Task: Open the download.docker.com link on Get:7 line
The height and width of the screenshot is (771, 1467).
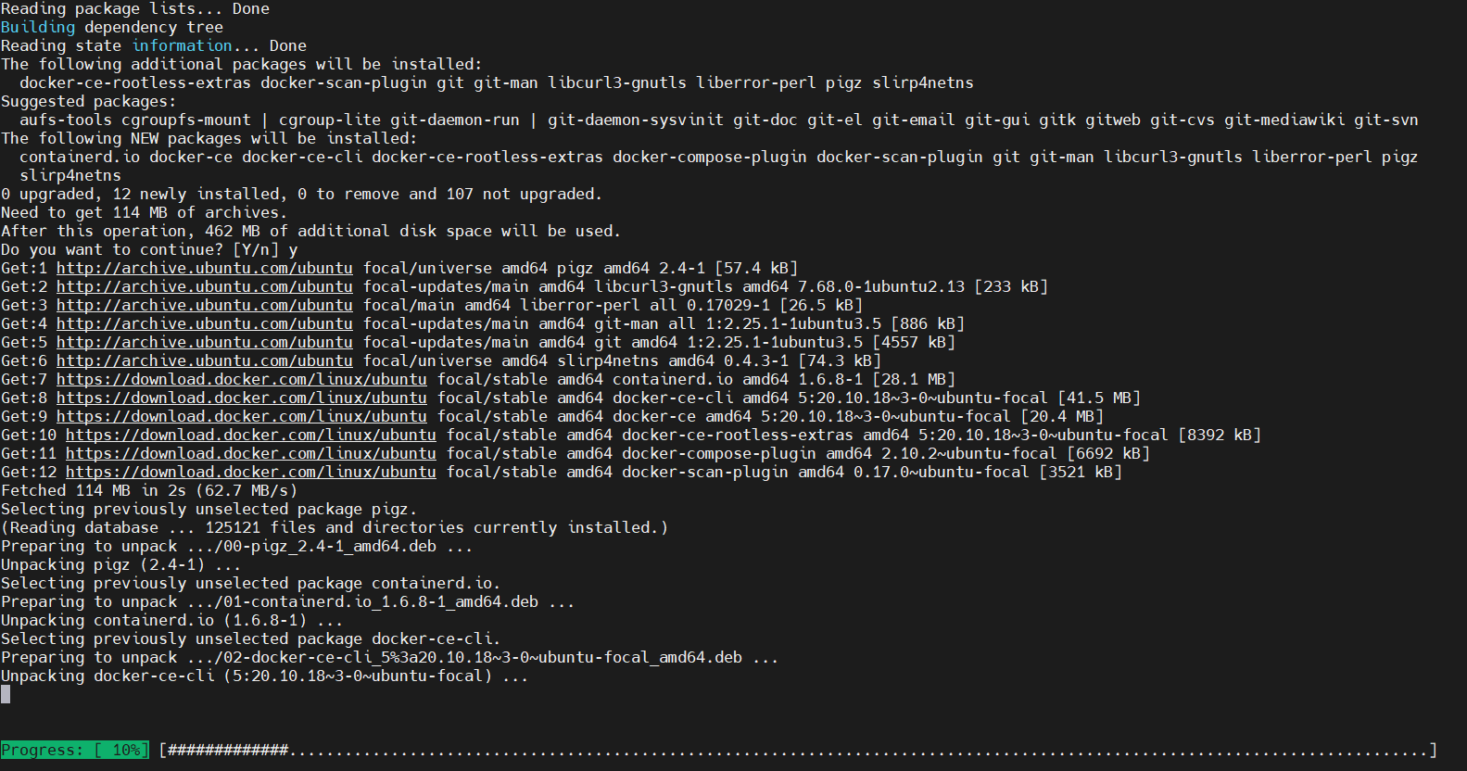Action: [241, 380]
